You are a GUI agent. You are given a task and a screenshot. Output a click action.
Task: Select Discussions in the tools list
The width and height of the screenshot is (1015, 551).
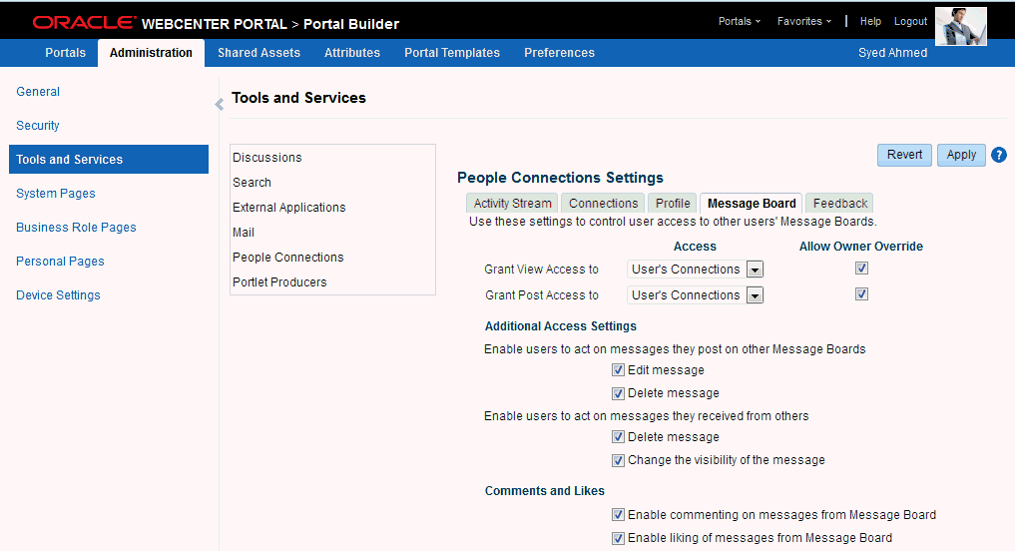[x=267, y=158]
